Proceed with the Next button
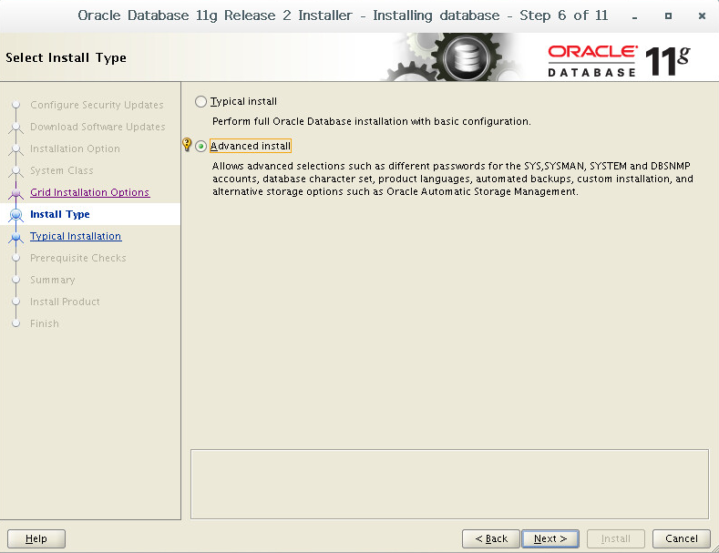Screen dimensions: 719x553 (550, 538)
